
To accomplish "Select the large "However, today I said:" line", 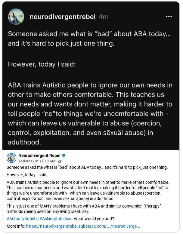I will (42, 64).
